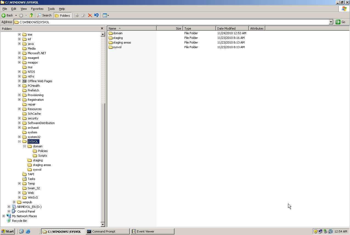
Task: Switch to Event Viewer taskbar button
Action: click(x=152, y=231)
